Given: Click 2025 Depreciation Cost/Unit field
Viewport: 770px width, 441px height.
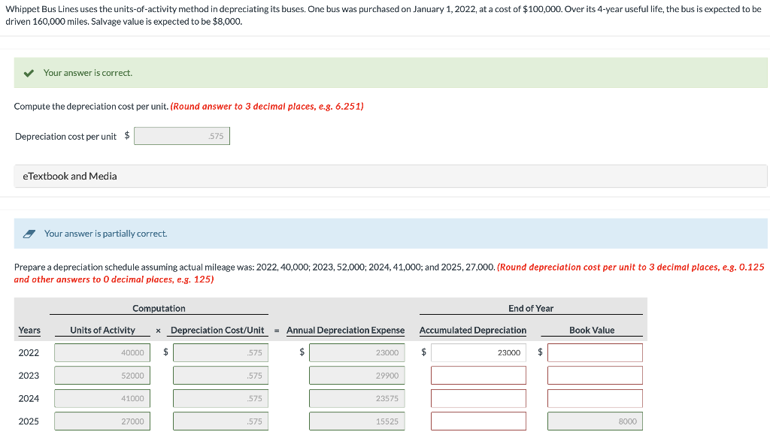Looking at the screenshot, I should (x=220, y=421).
